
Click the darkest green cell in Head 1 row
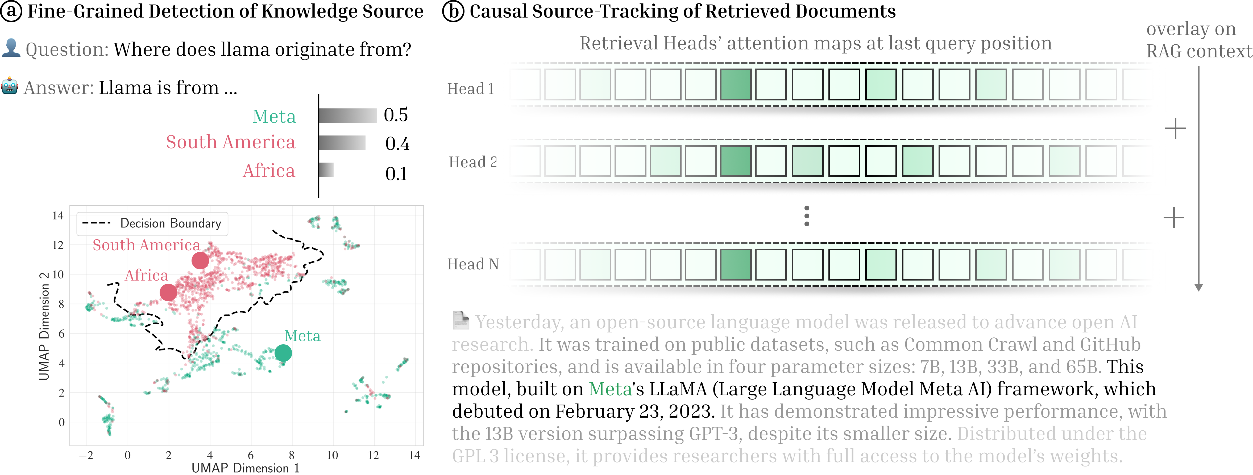point(736,84)
